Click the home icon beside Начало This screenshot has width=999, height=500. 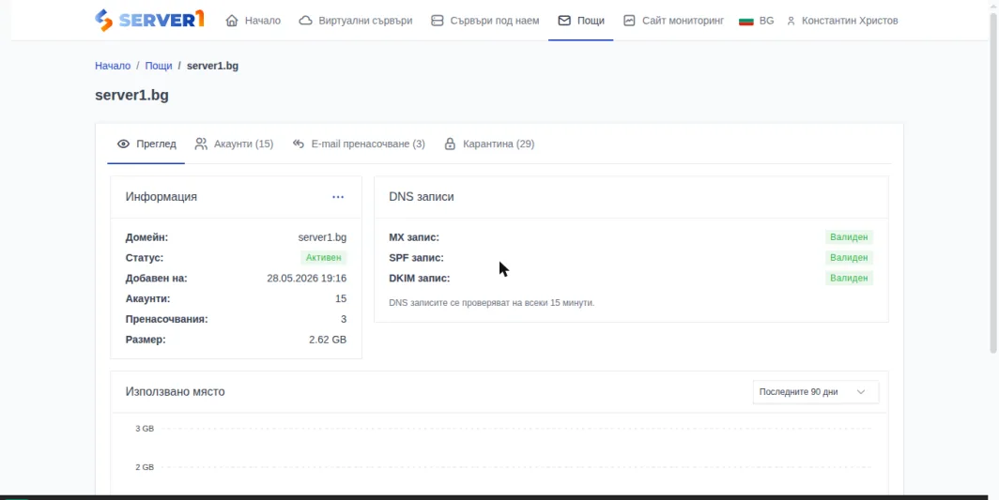tap(232, 21)
